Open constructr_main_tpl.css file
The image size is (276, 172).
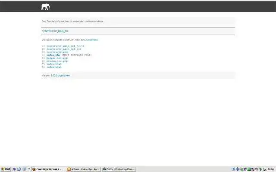pos(64,49)
